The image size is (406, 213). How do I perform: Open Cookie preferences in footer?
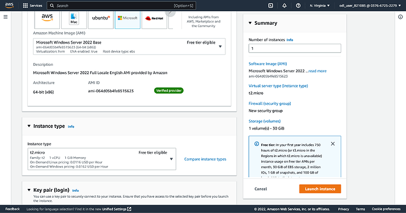pyautogui.click(x=386, y=209)
